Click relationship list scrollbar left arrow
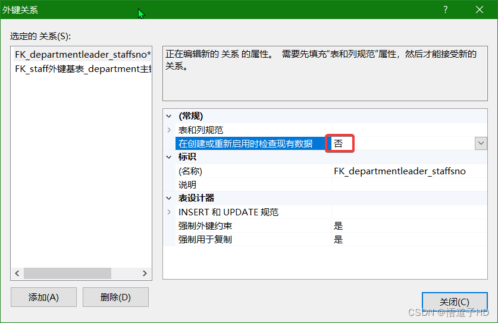Image resolution: width=498 pixels, height=323 pixels. click(17, 274)
